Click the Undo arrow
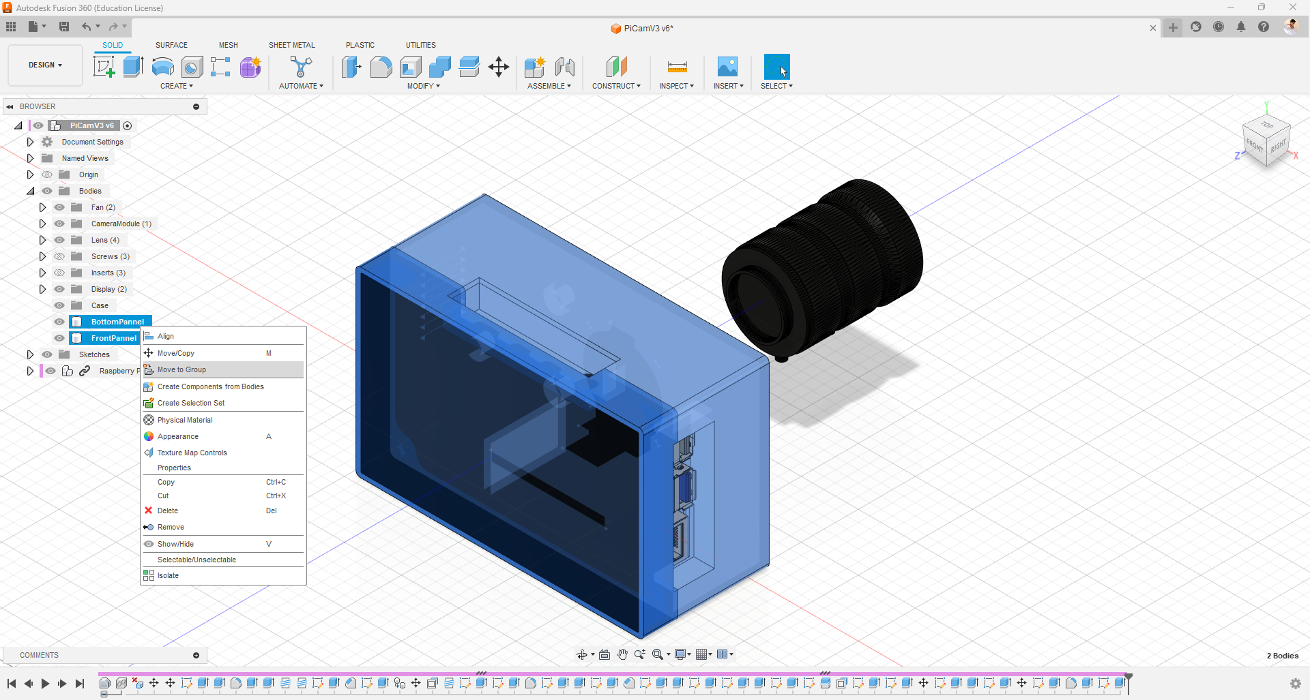The height and width of the screenshot is (700, 1310). tap(86, 27)
